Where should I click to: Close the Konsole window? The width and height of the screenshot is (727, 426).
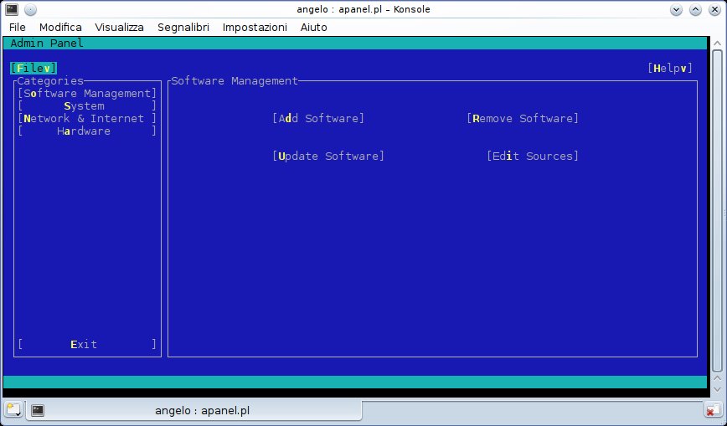(x=714, y=10)
